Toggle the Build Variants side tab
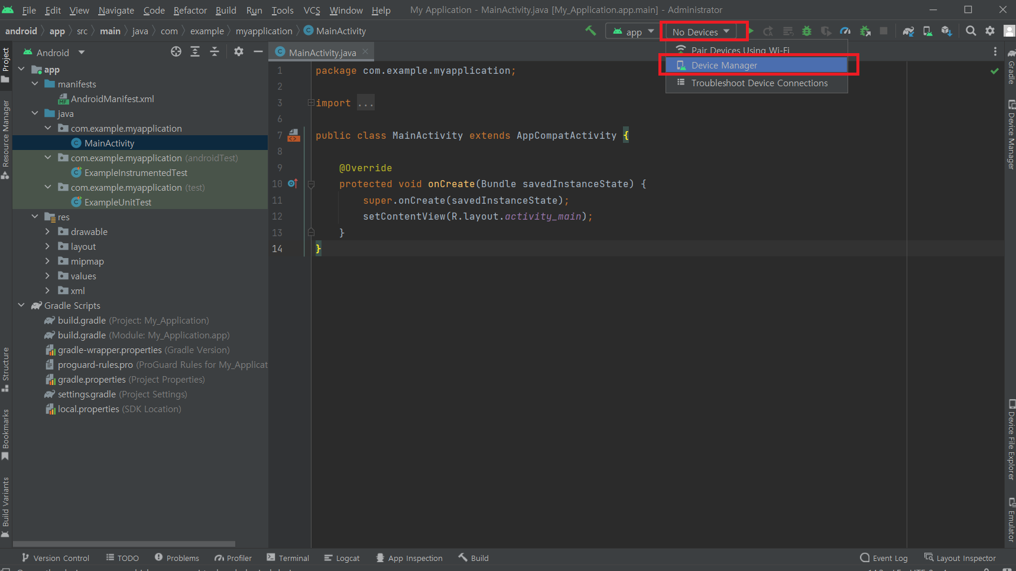 pyautogui.click(x=6, y=507)
